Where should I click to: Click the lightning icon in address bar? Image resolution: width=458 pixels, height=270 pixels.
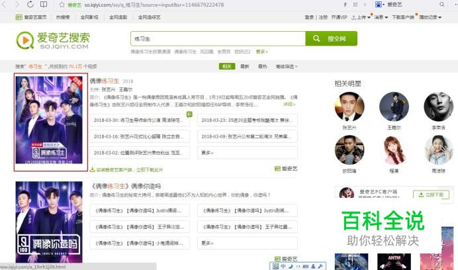coord(345,5)
